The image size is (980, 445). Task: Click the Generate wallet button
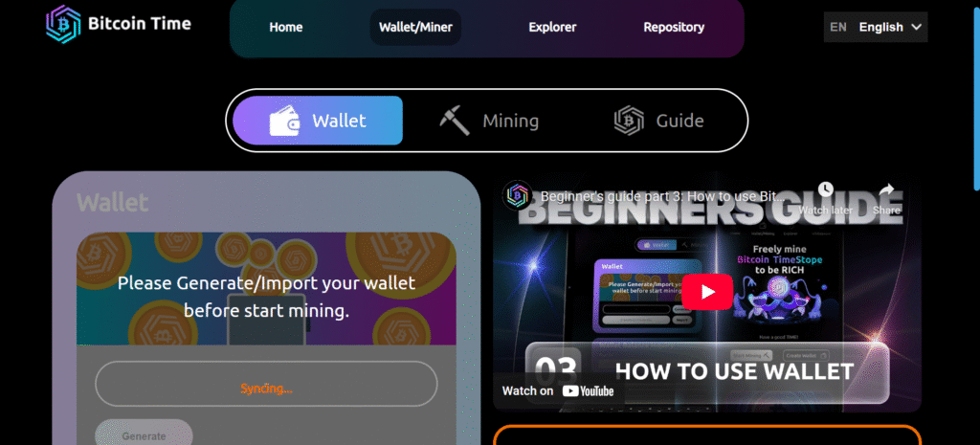pos(144,434)
